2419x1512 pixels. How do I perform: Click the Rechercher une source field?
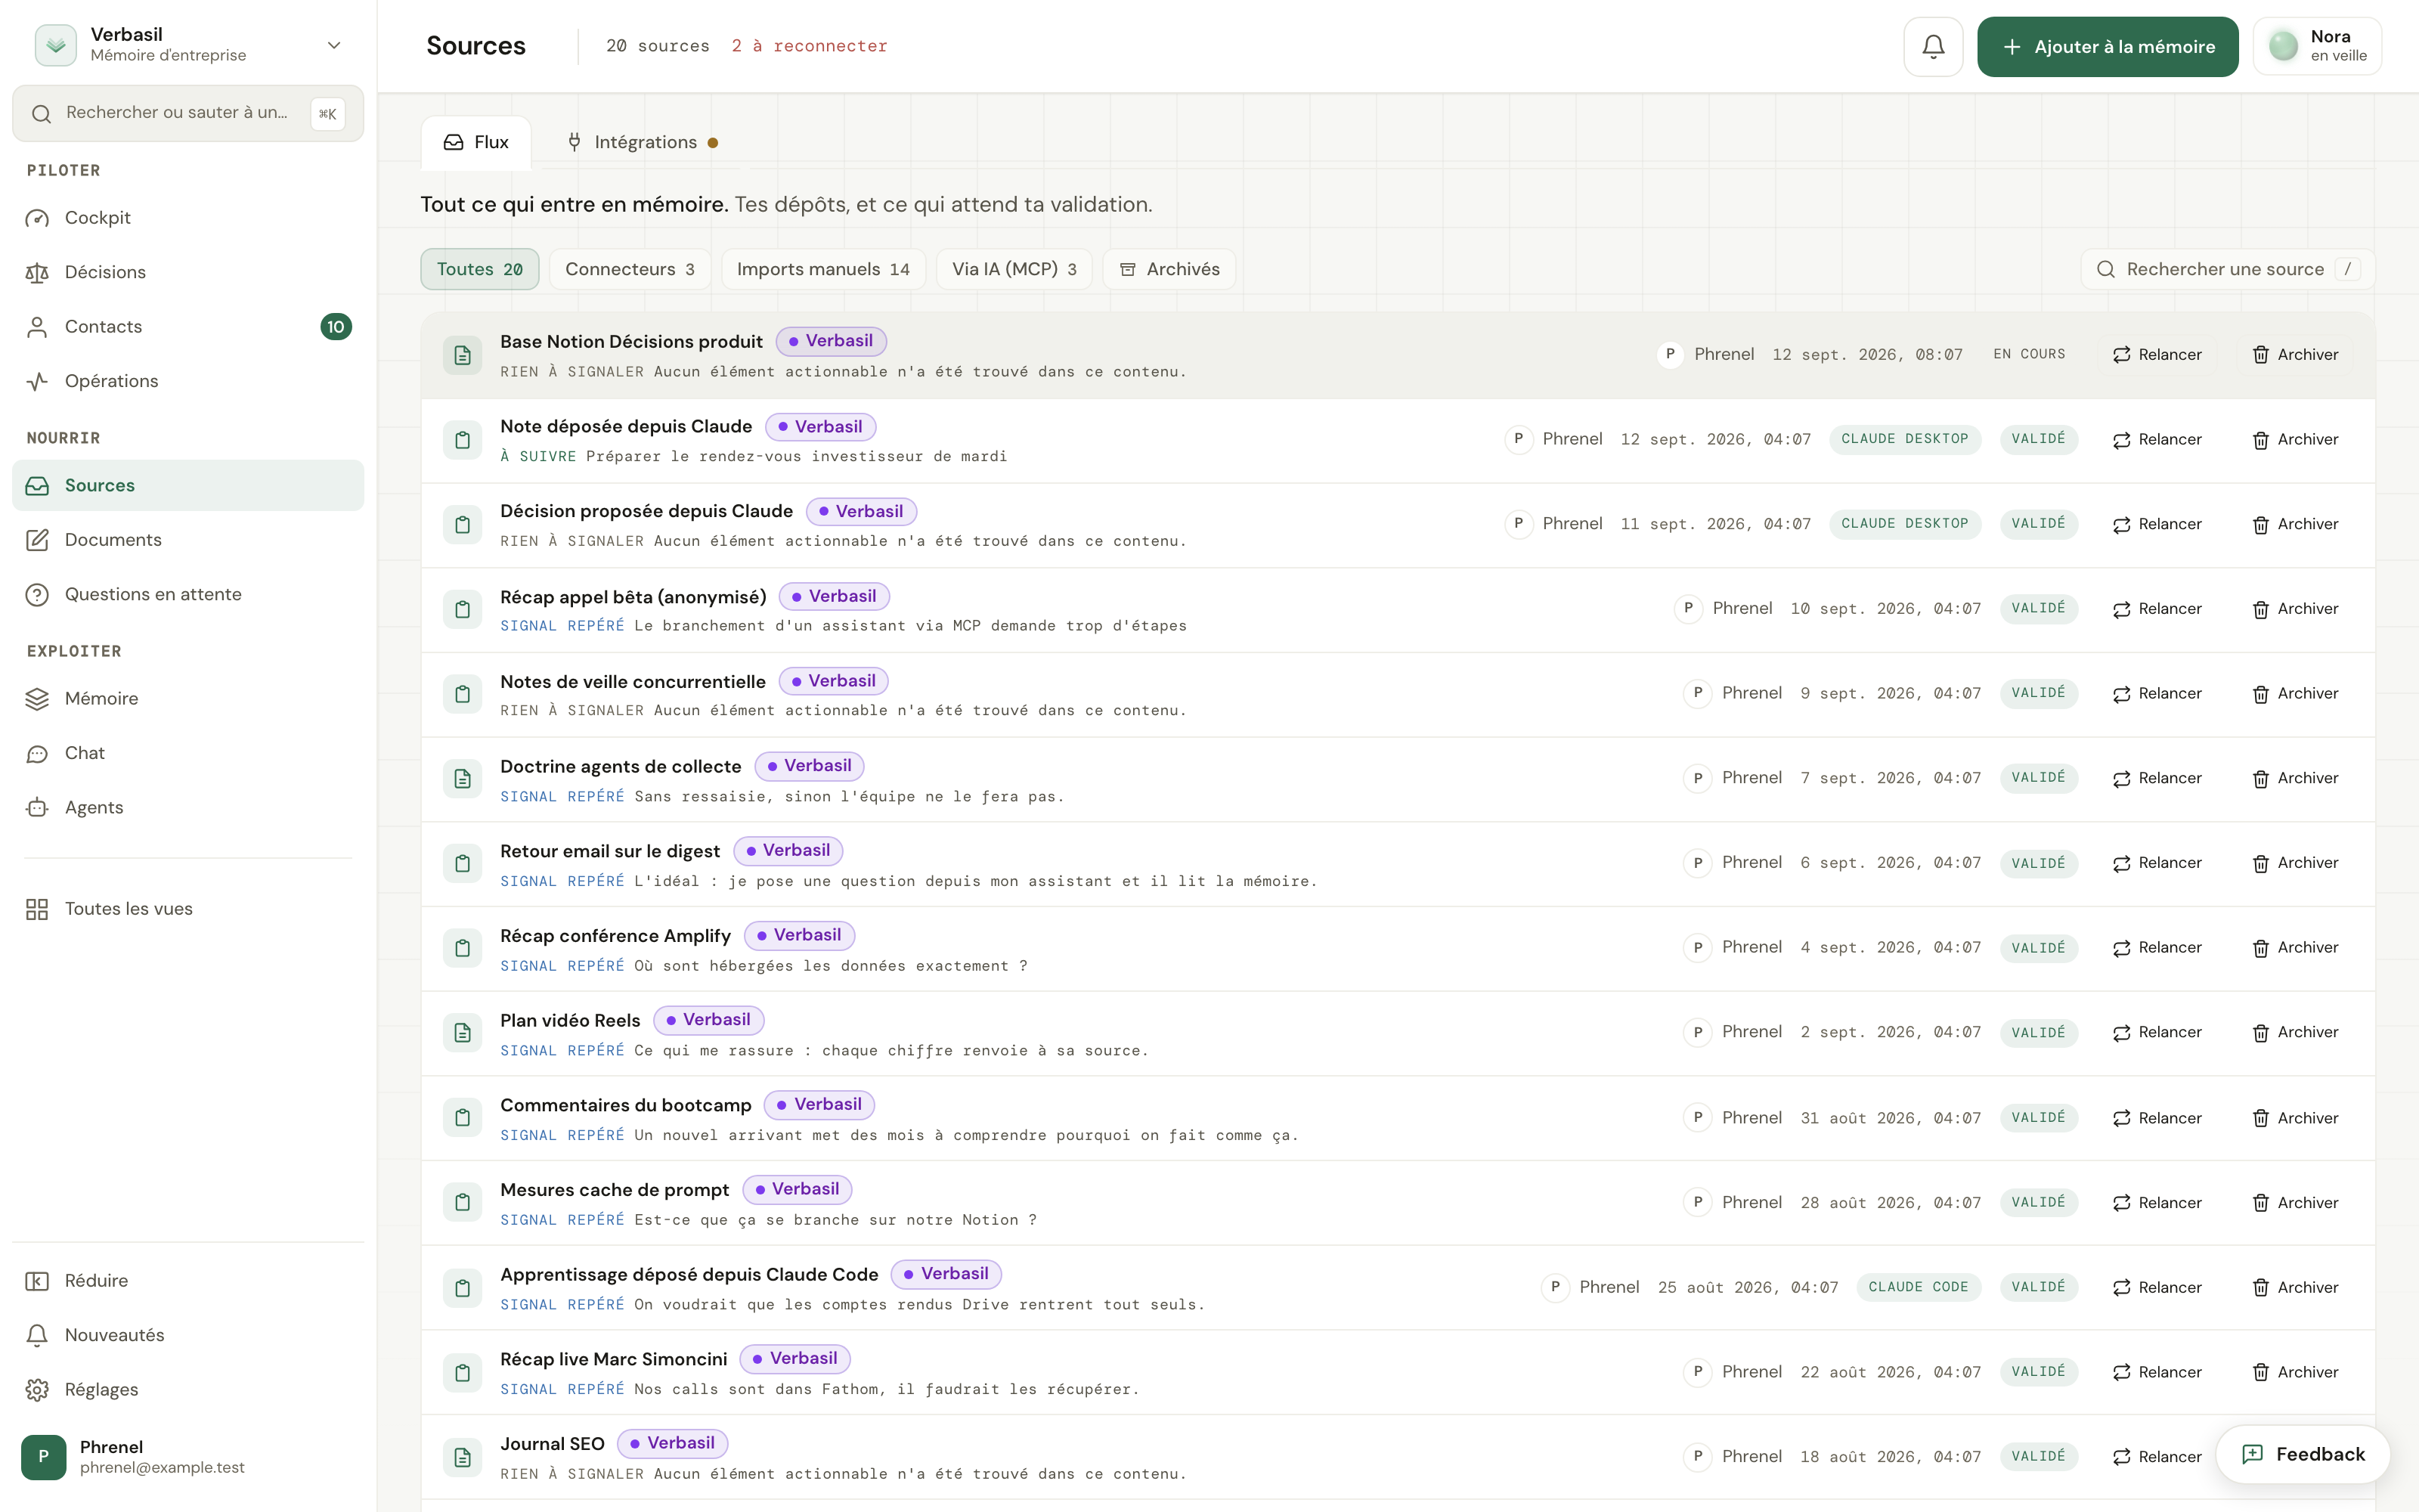pos(2228,269)
